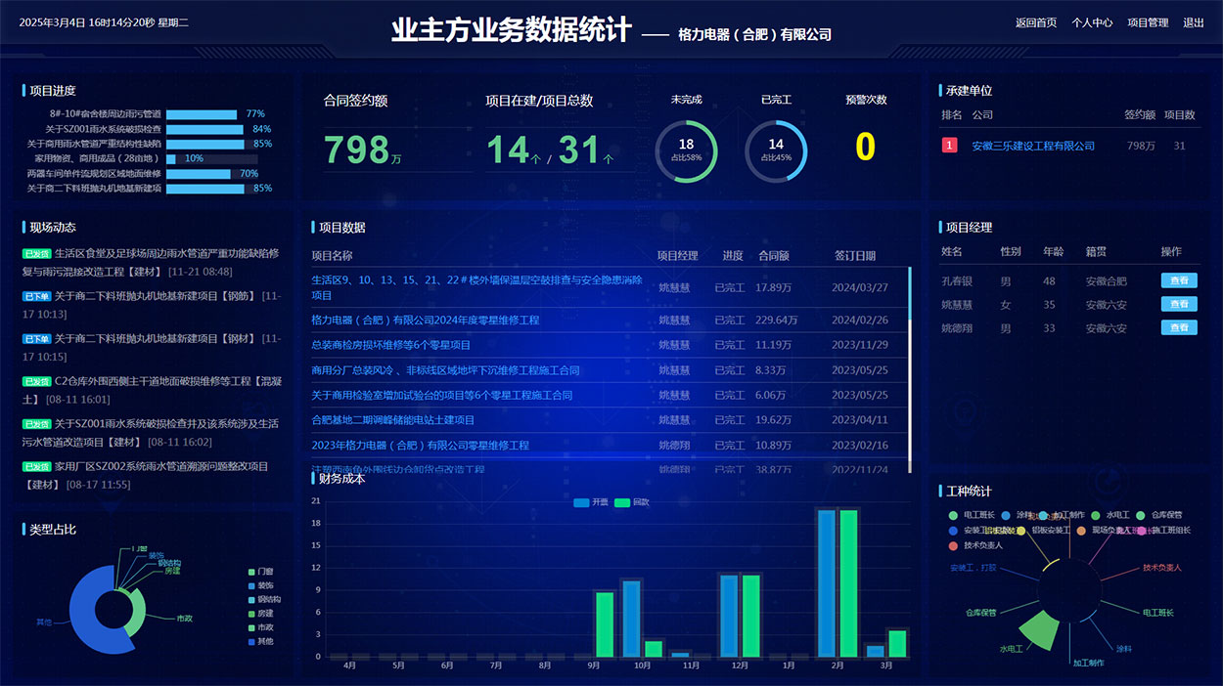The image size is (1223, 686).
Task: Click signing date 2023/04/11
Action: [860, 420]
